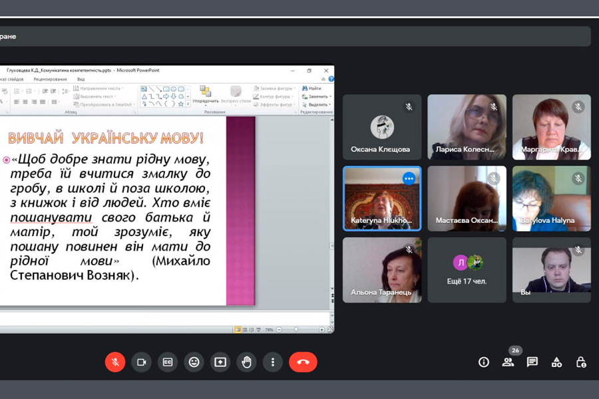Show the participants list with 26 people

pos(508,362)
